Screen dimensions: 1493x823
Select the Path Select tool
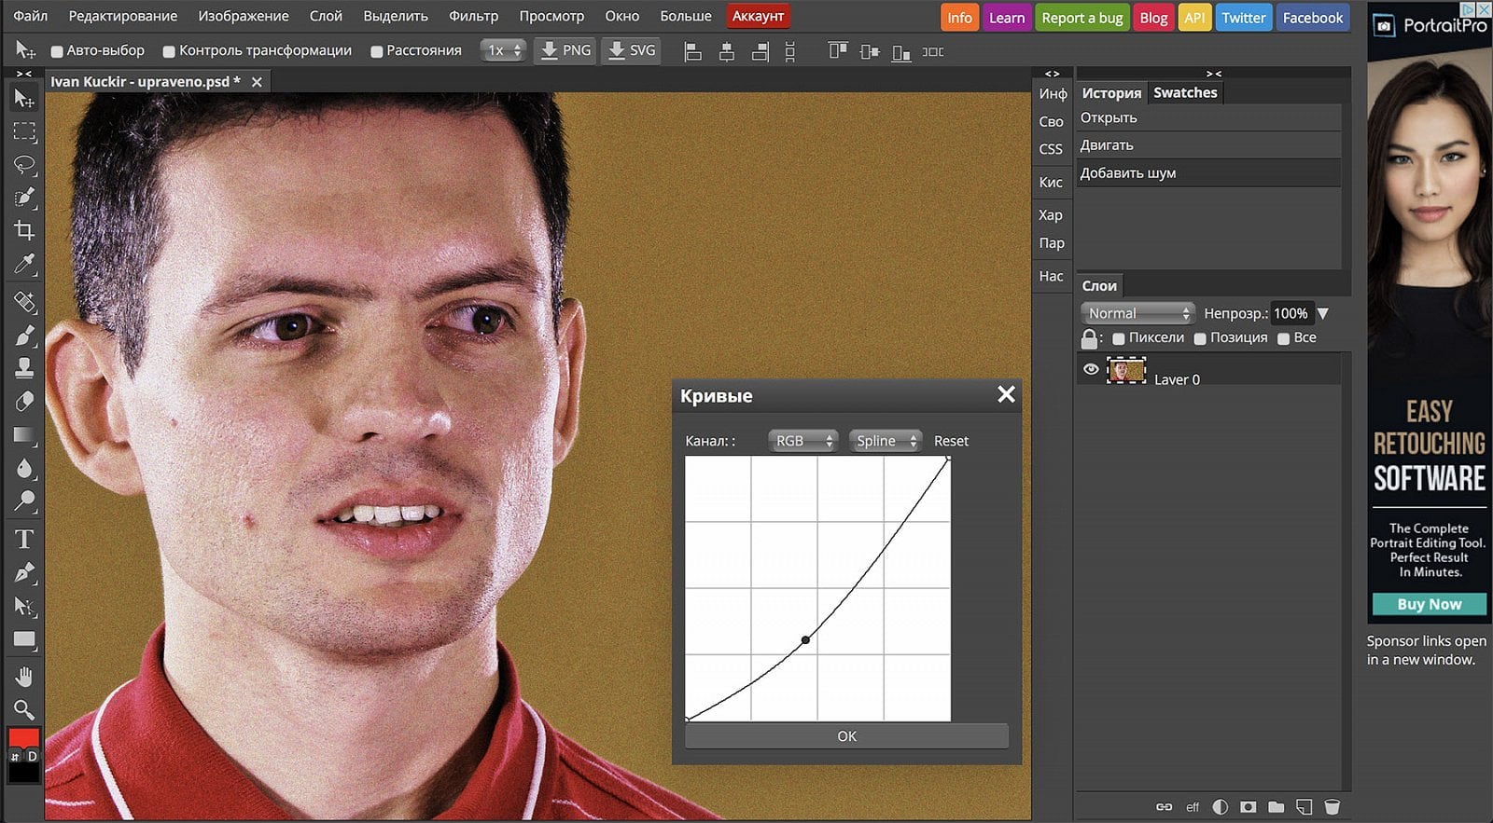[x=24, y=606]
